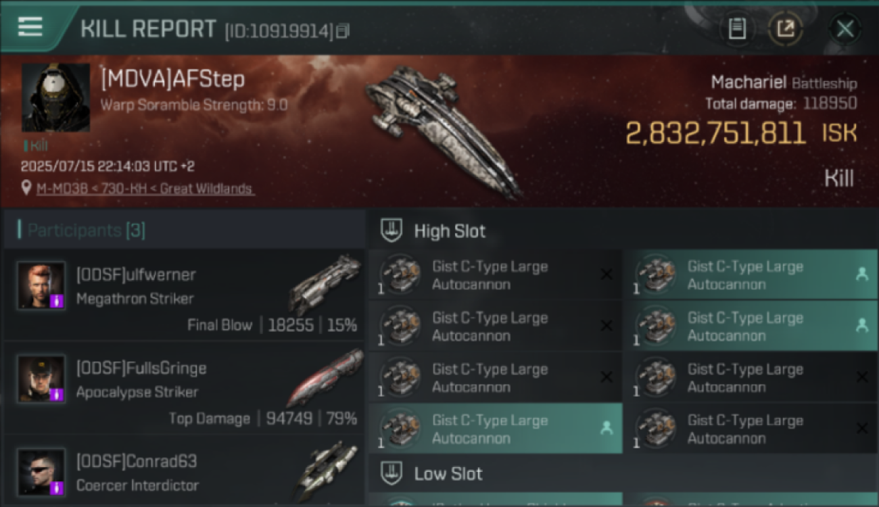
Task: Copy the kill report ID icon
Action: click(343, 31)
